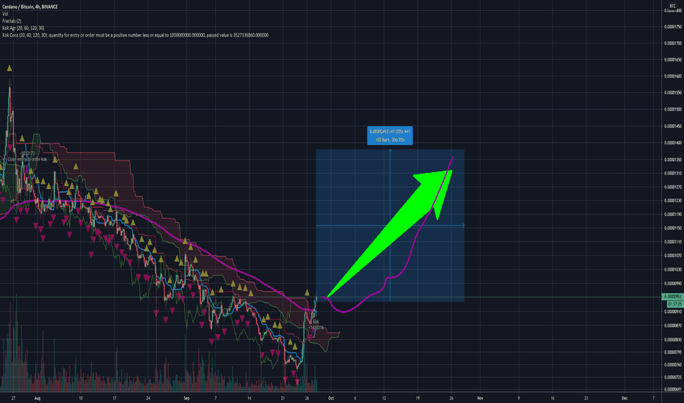Click the 'Close entry(s) order kok' trade label
The image size is (684, 403).
click(x=27, y=160)
